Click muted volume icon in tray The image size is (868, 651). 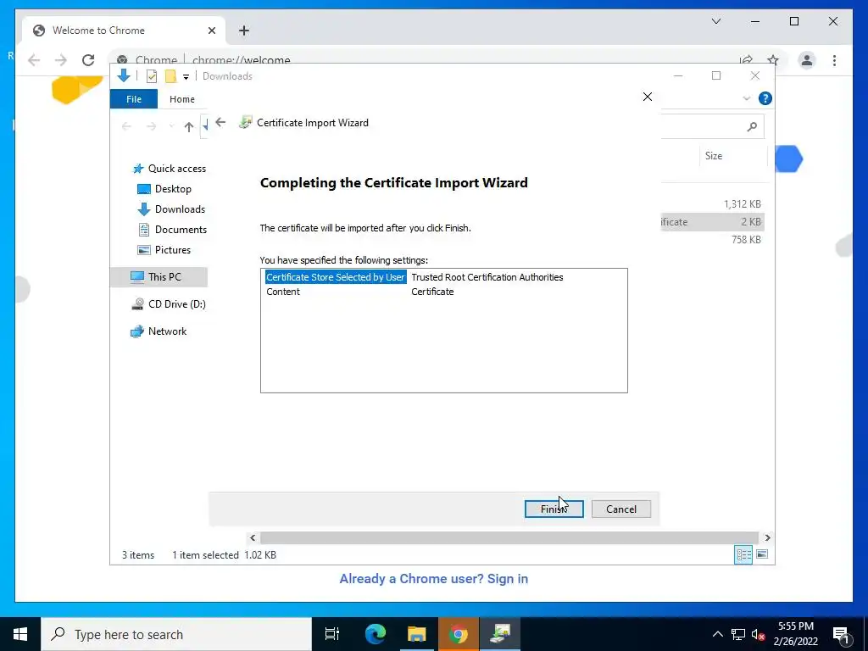pyautogui.click(x=758, y=634)
